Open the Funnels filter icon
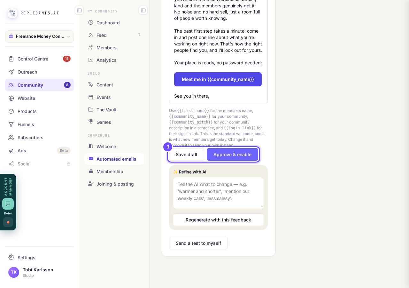Image resolution: width=409 pixels, height=288 pixels. click(x=11, y=124)
